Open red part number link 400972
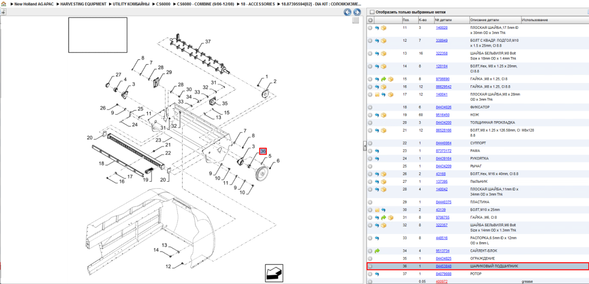Screen dimensions: 589x284 point(441,282)
